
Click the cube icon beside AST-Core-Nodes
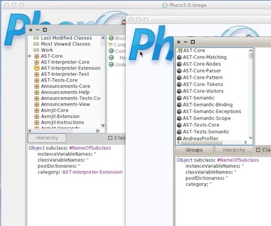click(x=179, y=64)
